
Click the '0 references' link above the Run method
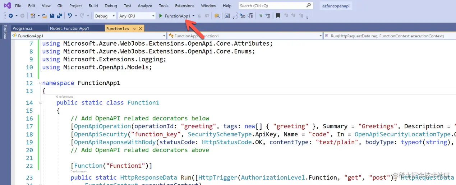click(79, 171)
